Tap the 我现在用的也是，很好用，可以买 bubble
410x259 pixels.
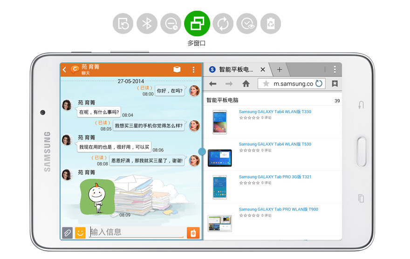click(114, 147)
